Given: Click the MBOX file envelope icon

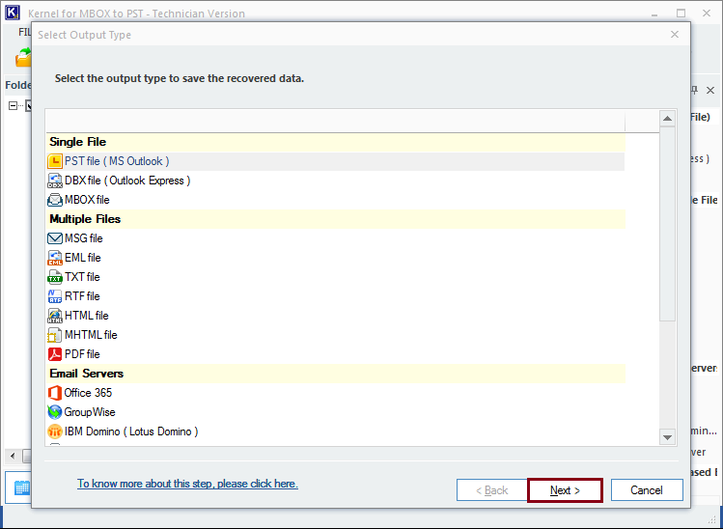Looking at the screenshot, I should [x=55, y=200].
